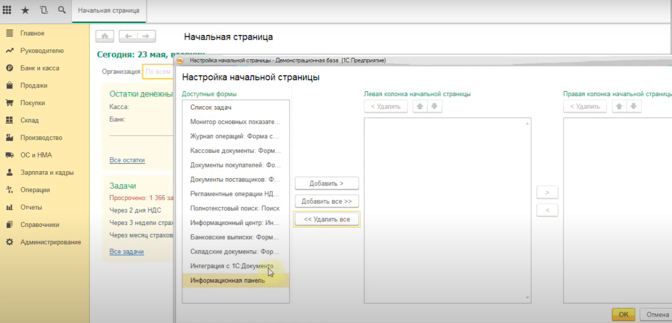Click the Банк и касса coin icon
The height and width of the screenshot is (323, 672).
point(9,68)
